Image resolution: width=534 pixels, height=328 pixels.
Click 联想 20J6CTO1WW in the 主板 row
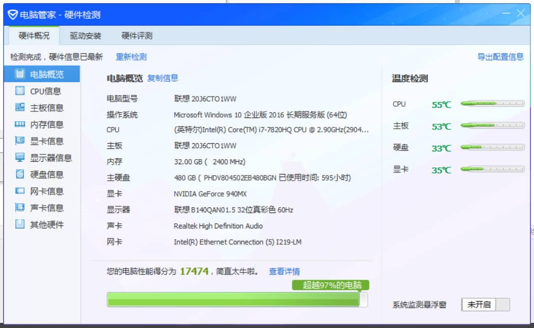pos(205,145)
